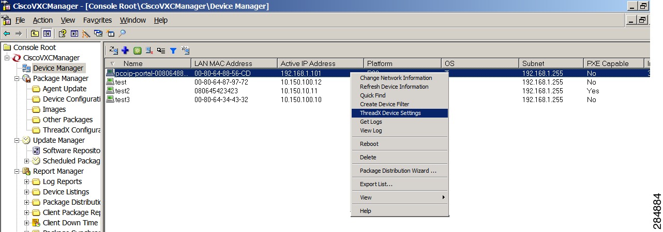Click the new window star icon
Image resolution: width=663 pixels, height=232 pixels.
coord(110,34)
